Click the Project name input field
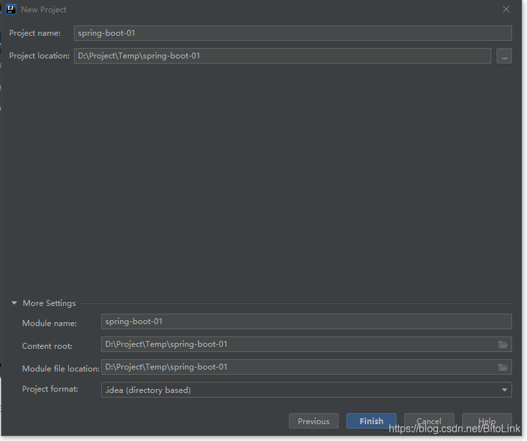This screenshot has height=441, width=527. coord(293,33)
